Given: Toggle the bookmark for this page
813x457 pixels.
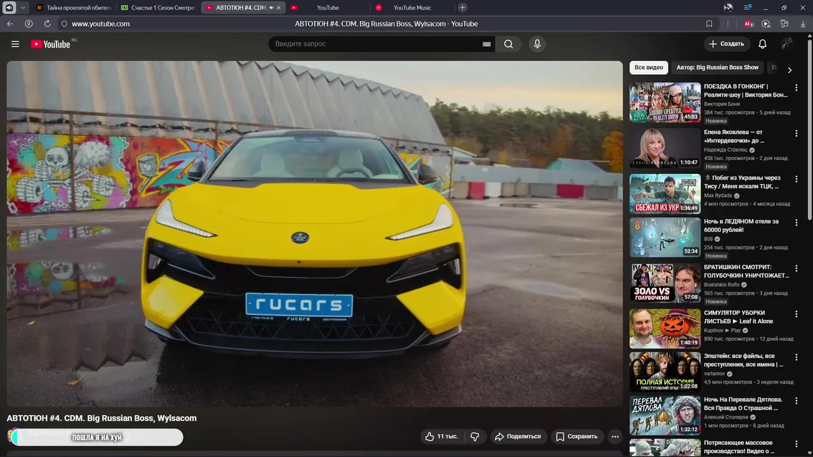Looking at the screenshot, I should [x=709, y=23].
